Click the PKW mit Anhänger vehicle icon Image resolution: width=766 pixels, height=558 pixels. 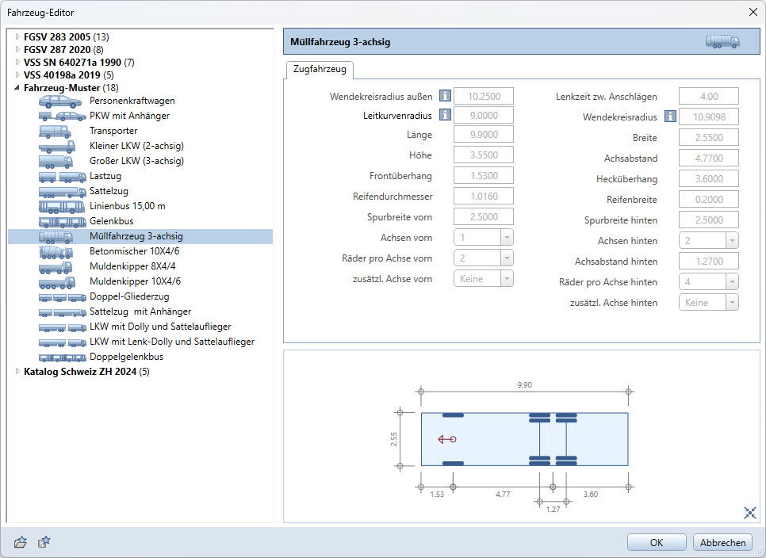[x=62, y=117]
